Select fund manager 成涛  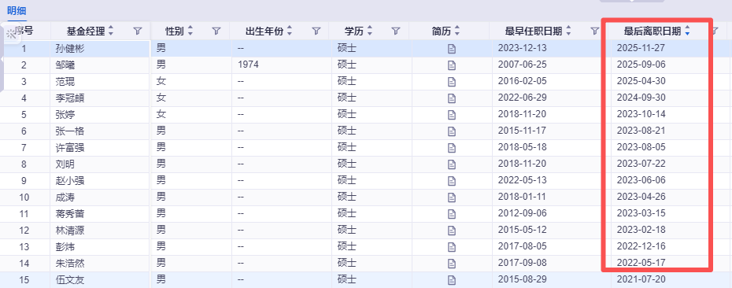(x=65, y=197)
